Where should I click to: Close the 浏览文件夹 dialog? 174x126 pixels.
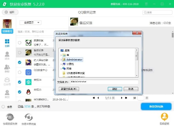tap(137, 33)
